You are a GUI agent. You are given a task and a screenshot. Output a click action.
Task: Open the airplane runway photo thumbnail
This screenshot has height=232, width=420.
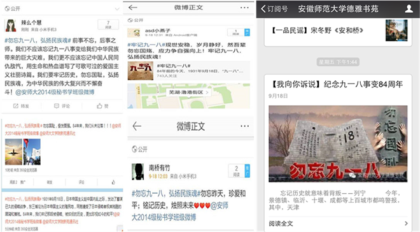pyautogui.click(x=13, y=152)
